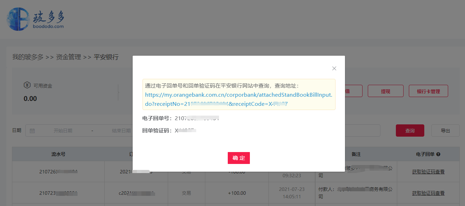The height and width of the screenshot is (206, 465).
Task: Click the 查询 button
Action: point(410,131)
